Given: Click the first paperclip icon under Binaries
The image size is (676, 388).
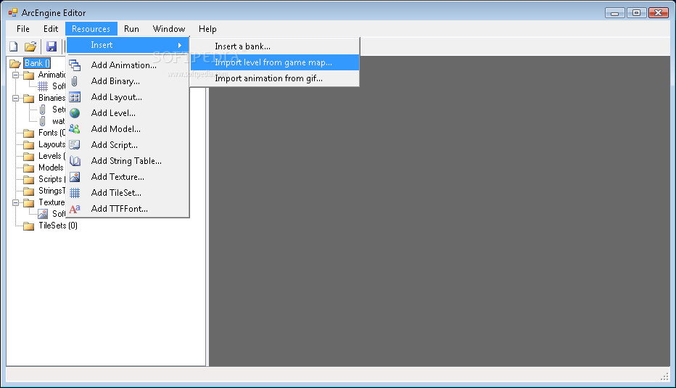Looking at the screenshot, I should pos(42,110).
